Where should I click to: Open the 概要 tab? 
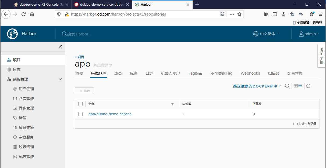(x=79, y=73)
